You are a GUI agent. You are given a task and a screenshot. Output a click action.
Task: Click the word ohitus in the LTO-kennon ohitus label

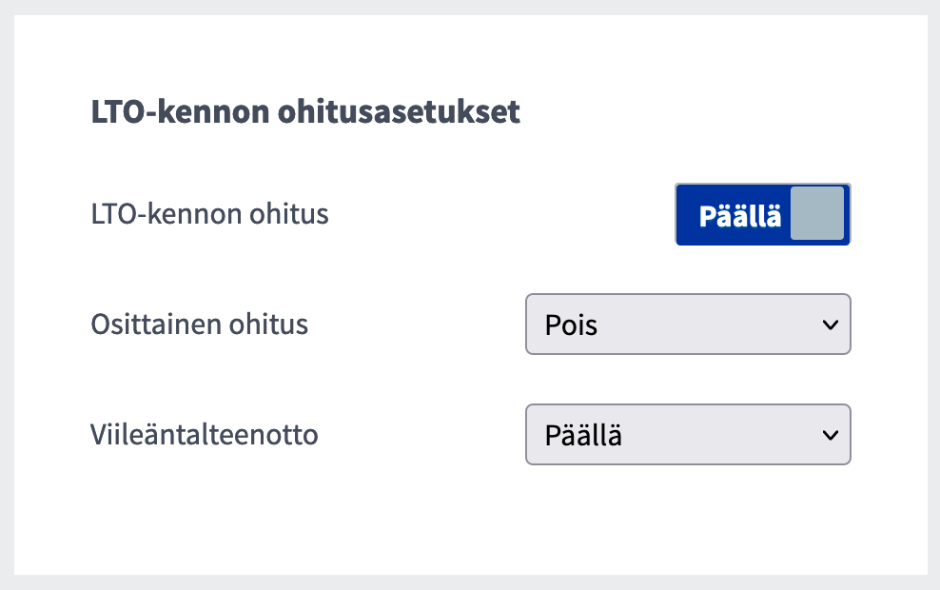coord(288,214)
